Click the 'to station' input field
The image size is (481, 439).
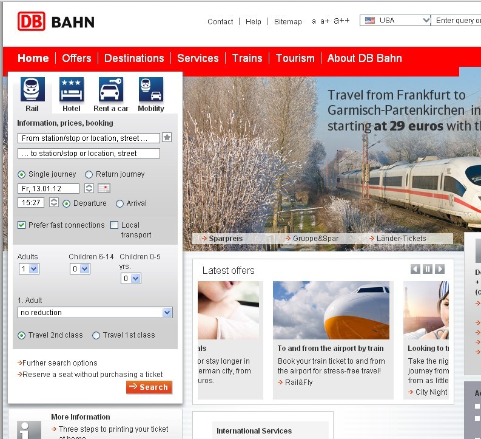(x=89, y=153)
